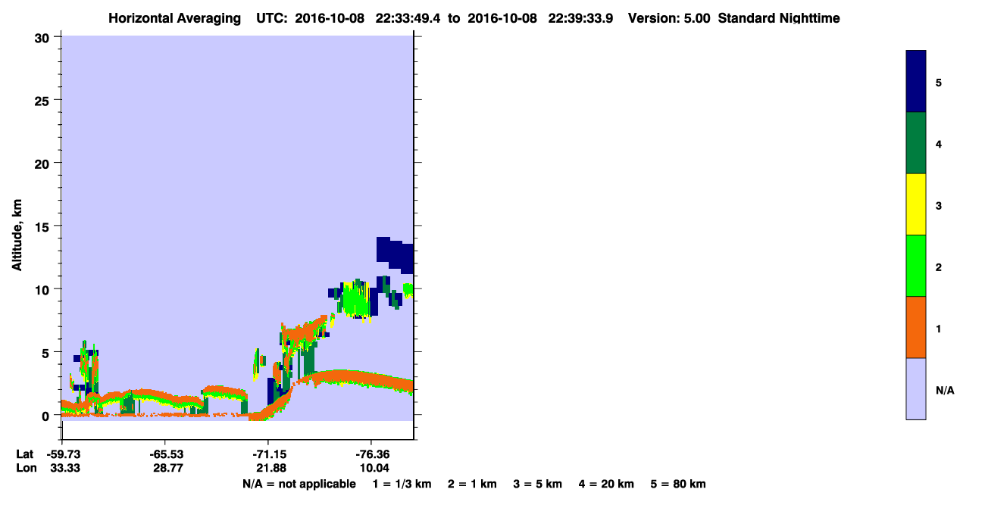985x505 pixels.
Task: Click the altitude tick label 25
Action: (x=44, y=100)
